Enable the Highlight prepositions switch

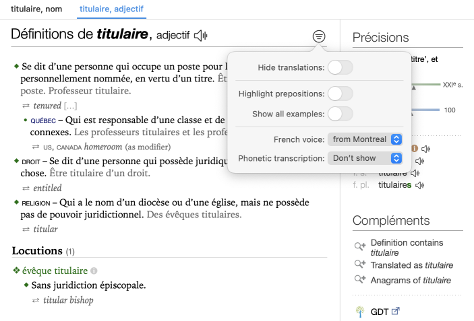click(x=340, y=94)
